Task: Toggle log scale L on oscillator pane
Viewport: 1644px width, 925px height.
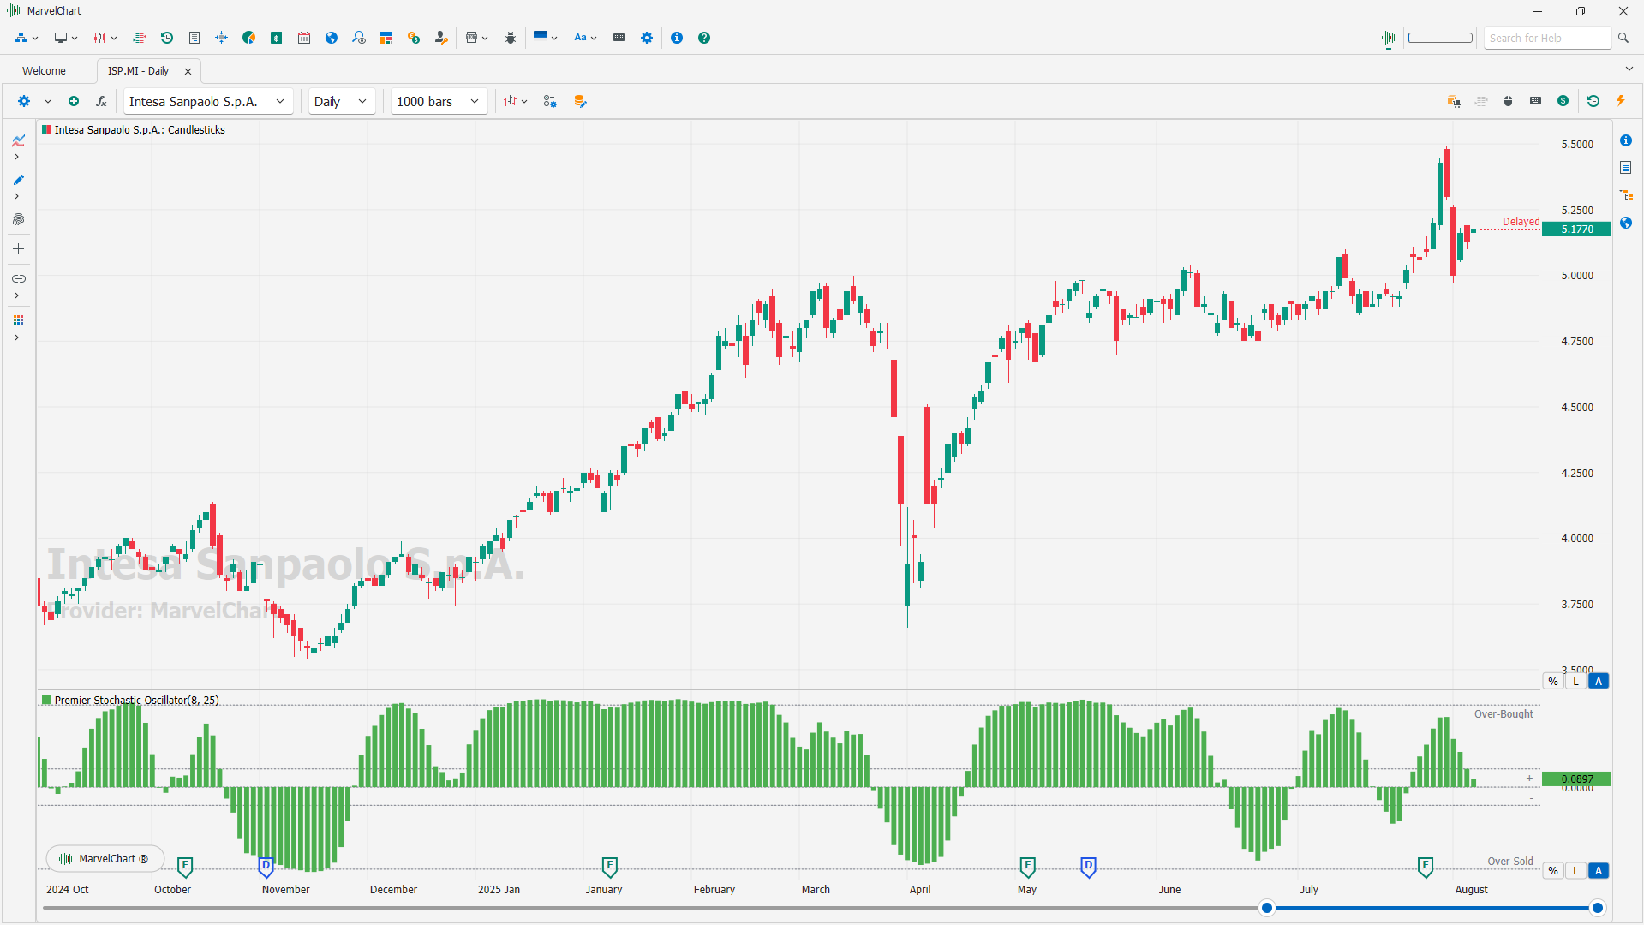Action: point(1575,871)
